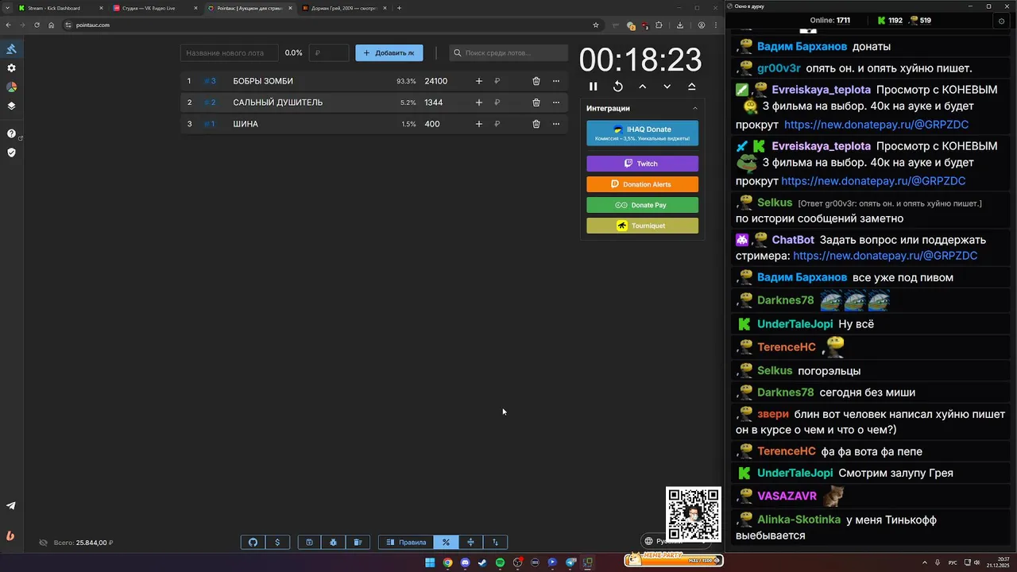Add amount to БОБРЫ ЗОМБИ with plus
Screen dimensions: 1017x572
[x=478, y=81]
